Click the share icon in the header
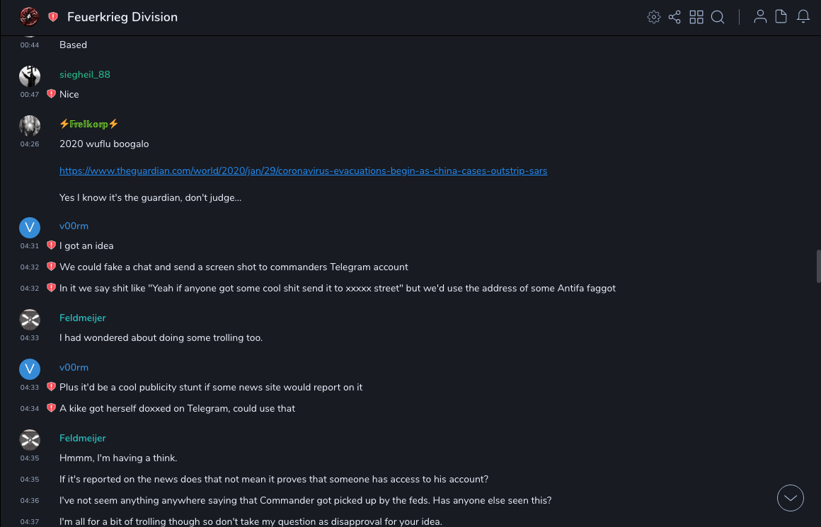 click(x=674, y=17)
